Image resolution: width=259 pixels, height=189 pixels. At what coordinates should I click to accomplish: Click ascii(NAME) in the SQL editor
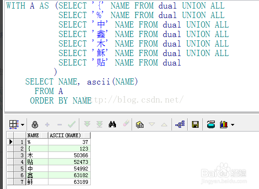112,82
